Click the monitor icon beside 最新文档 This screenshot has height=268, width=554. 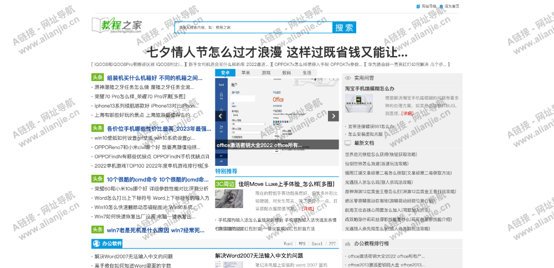click(348, 143)
